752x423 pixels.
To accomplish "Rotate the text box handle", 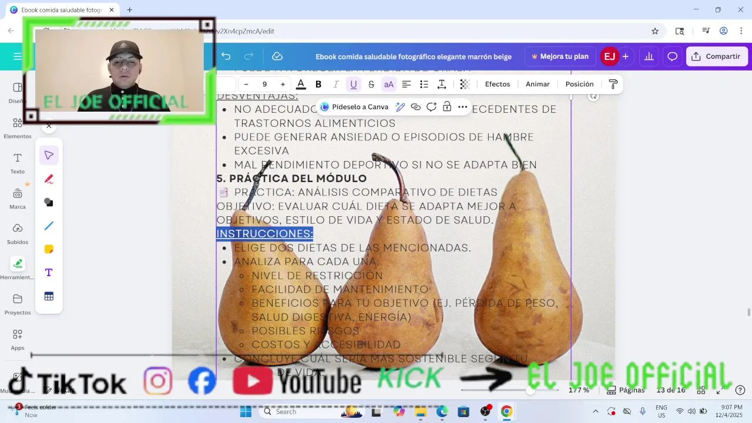I will point(593,96).
